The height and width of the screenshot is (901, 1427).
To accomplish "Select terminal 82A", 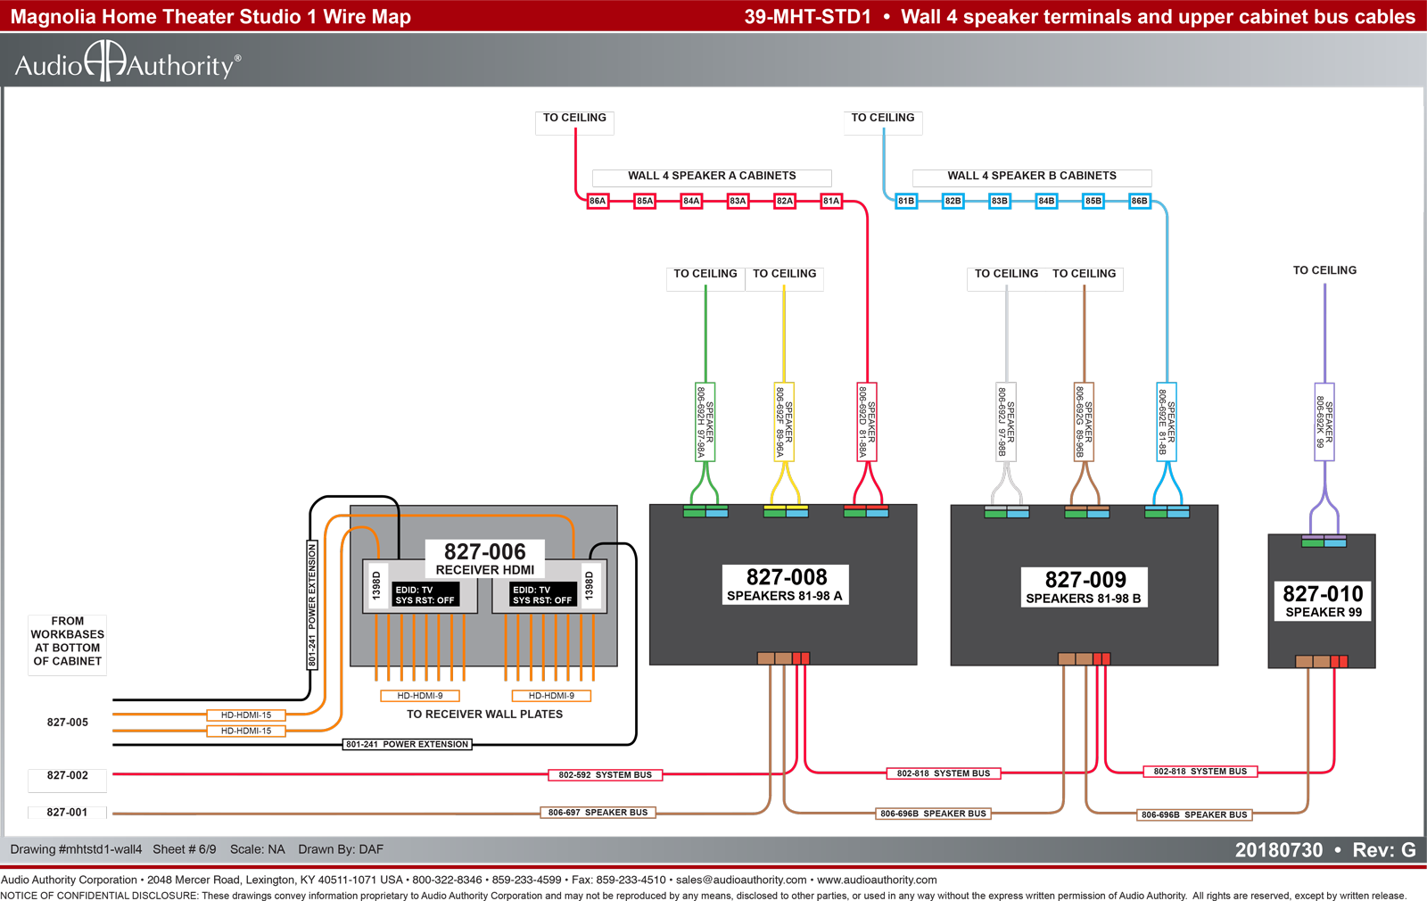I will click(x=785, y=201).
